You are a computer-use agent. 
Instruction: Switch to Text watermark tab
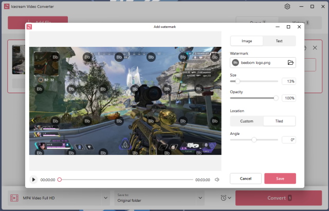(x=279, y=41)
